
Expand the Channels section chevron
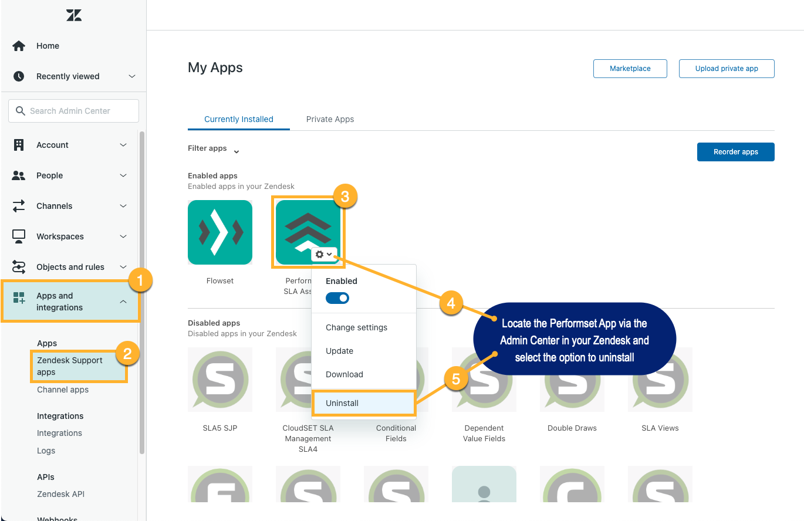coord(123,206)
